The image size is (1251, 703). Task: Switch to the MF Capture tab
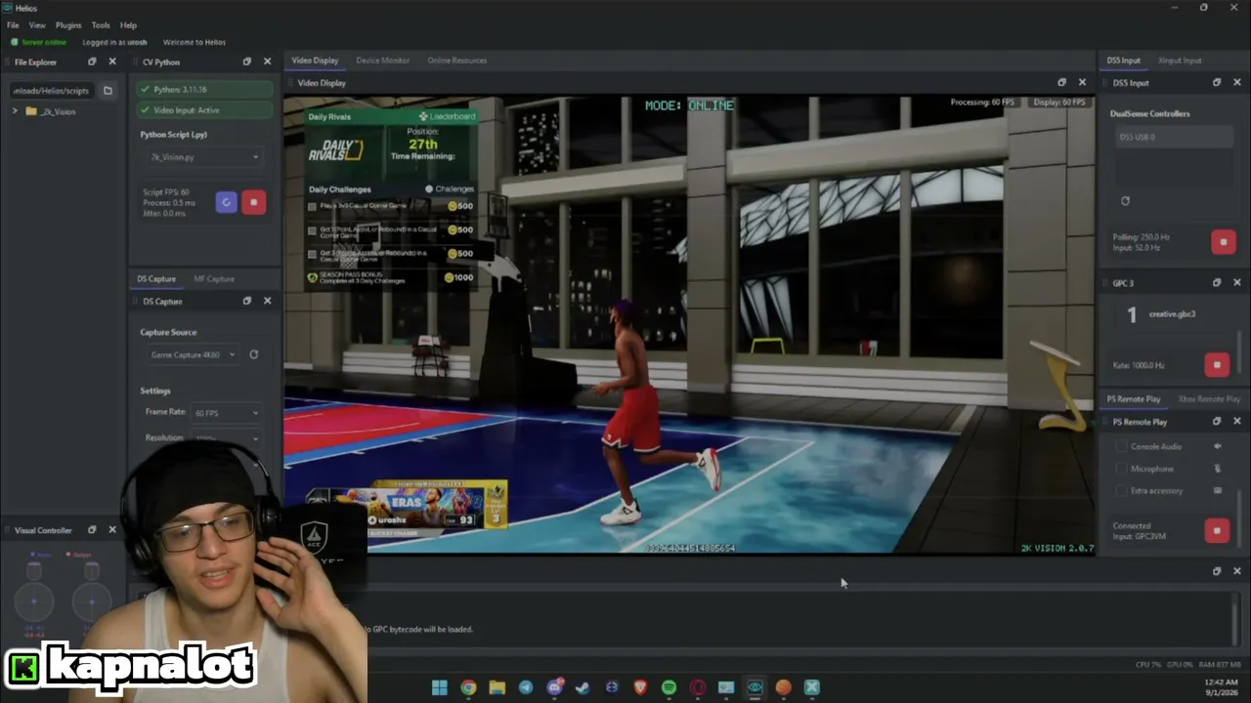click(x=214, y=279)
